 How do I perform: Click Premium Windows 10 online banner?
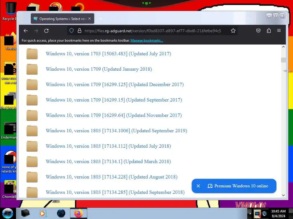(x=238, y=186)
